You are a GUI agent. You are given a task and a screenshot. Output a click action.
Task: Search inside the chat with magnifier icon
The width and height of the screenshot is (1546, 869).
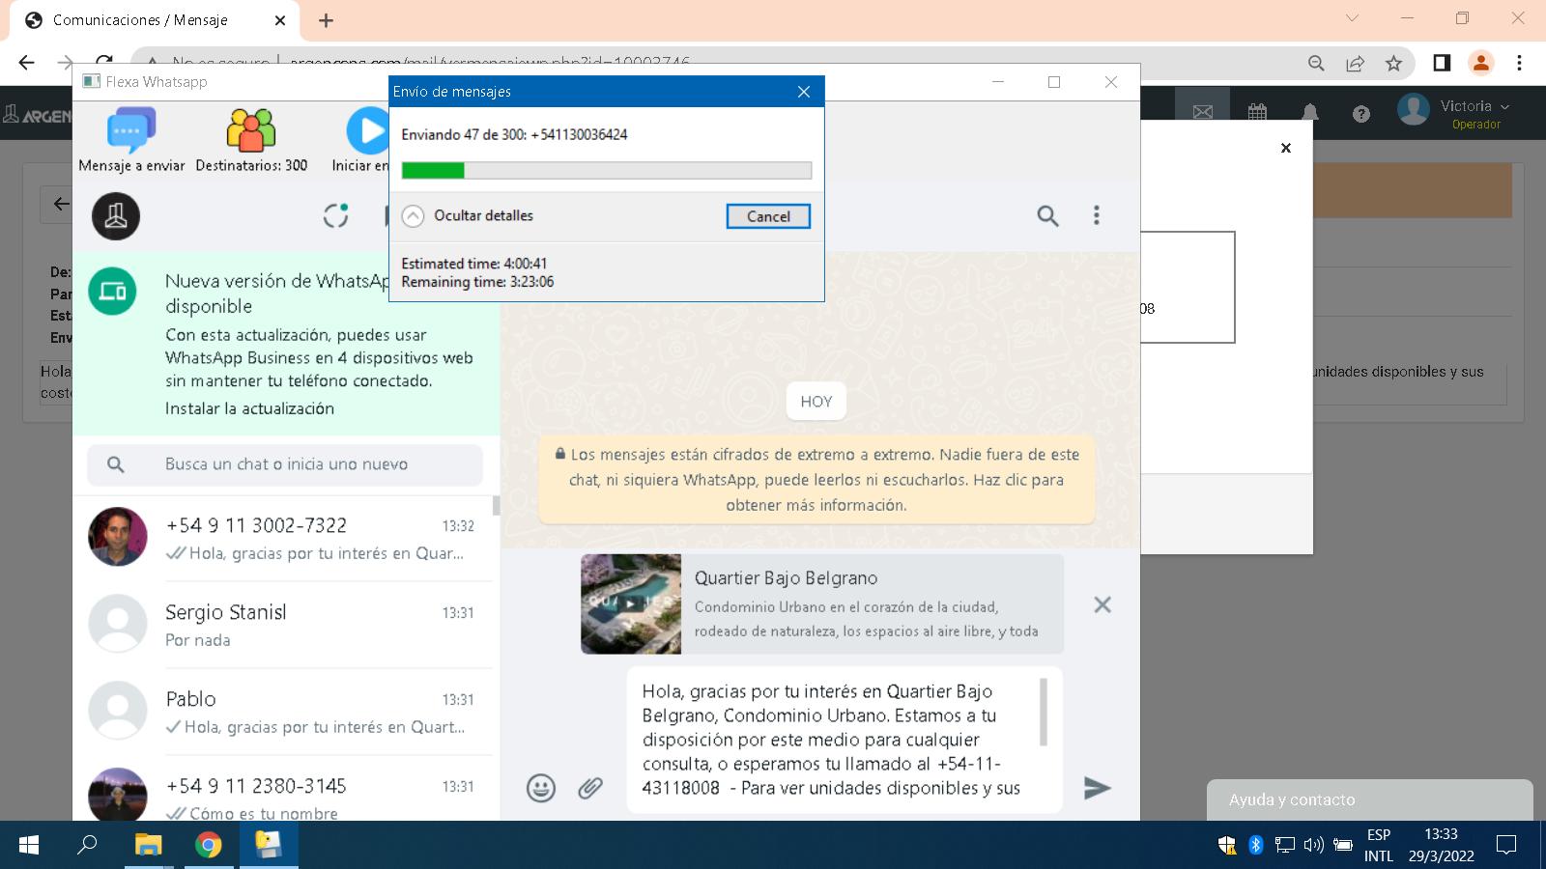point(1047,215)
